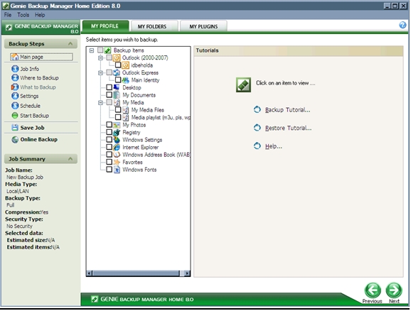Click the tree scrollbar right arrow
The height and width of the screenshot is (311, 411).
pos(187,273)
